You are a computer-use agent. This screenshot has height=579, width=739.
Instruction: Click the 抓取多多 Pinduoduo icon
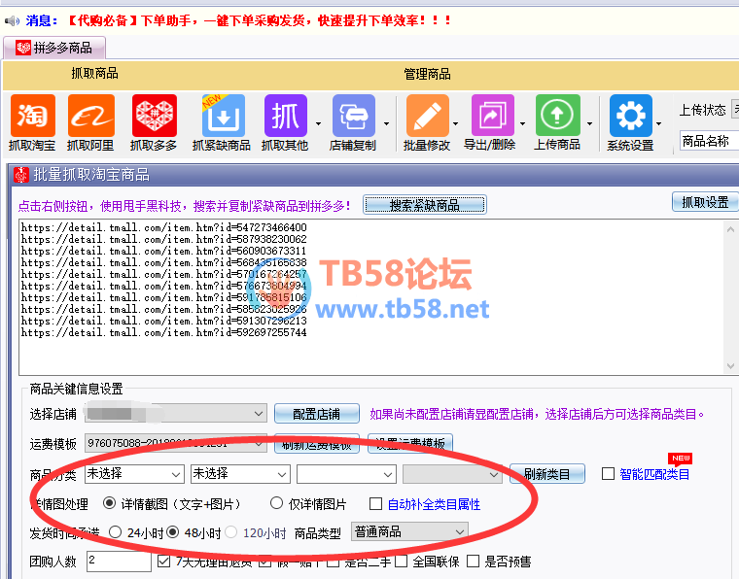pyautogui.click(x=154, y=117)
